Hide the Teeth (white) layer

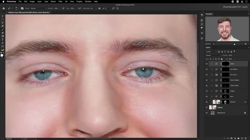point(207,86)
